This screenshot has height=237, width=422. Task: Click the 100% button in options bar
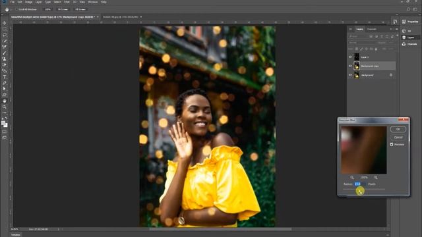(x=47, y=9)
